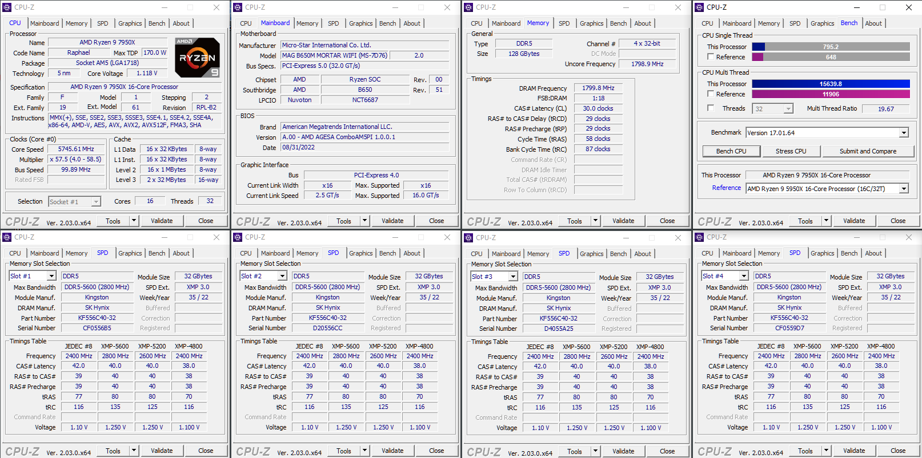Switch to the Mainboard tab in the processor window
This screenshot has width=922, height=458.
click(45, 23)
